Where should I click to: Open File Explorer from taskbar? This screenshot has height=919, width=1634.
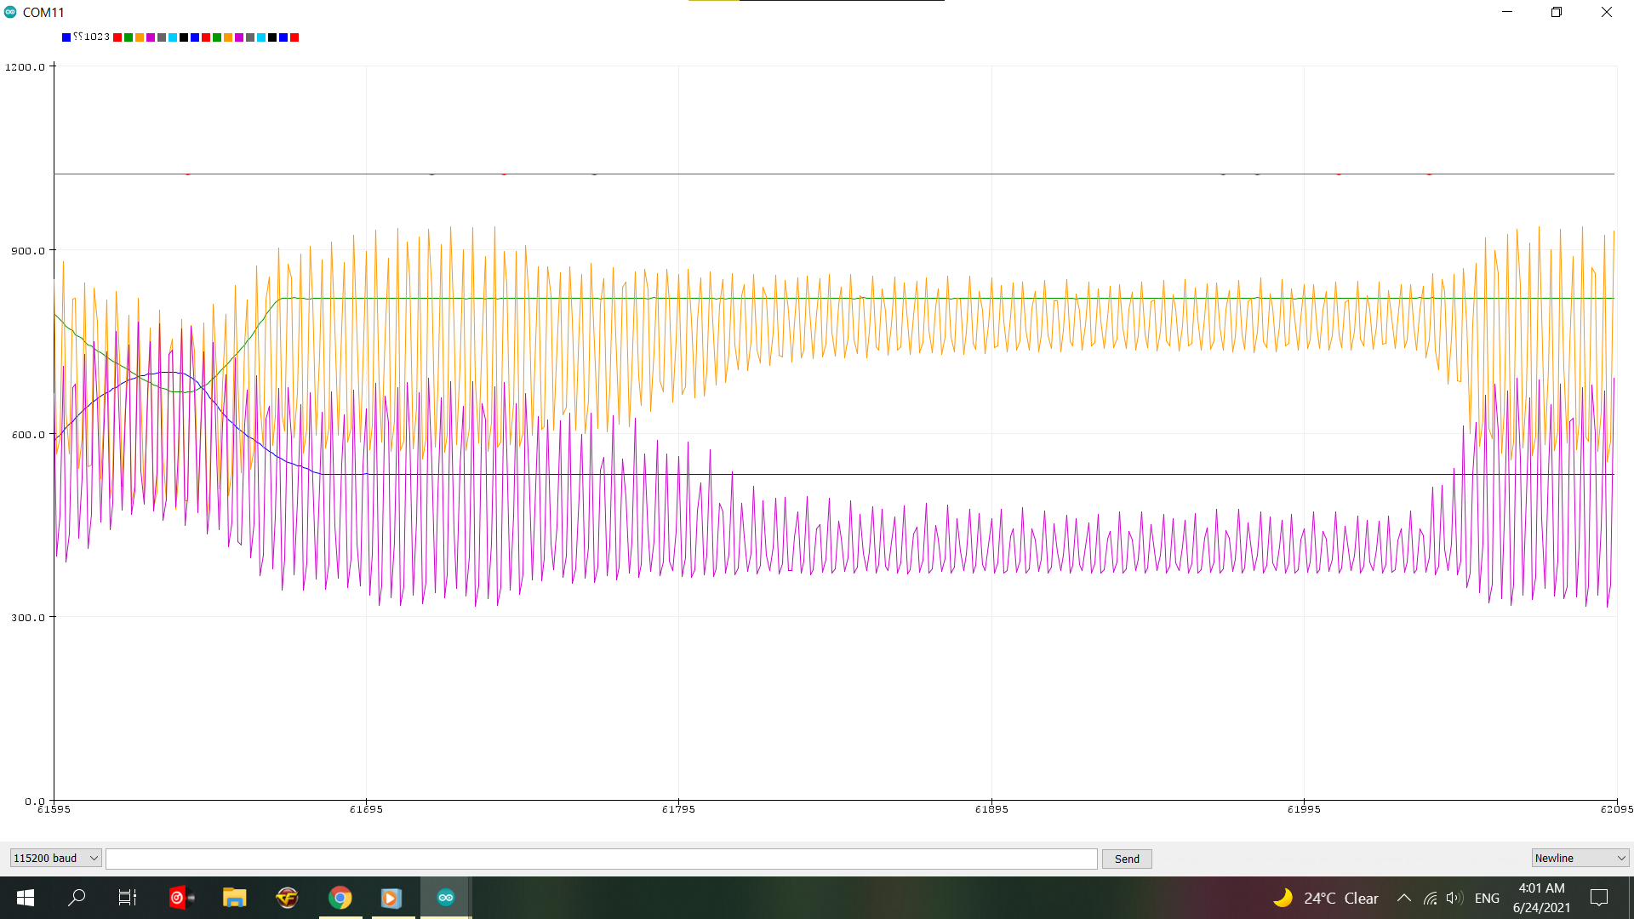(234, 898)
